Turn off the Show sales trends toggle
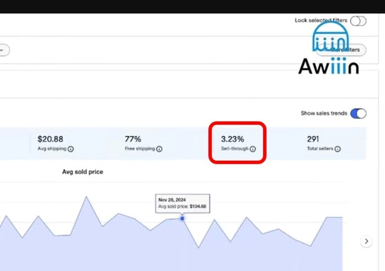The width and height of the screenshot is (385, 271). click(358, 114)
